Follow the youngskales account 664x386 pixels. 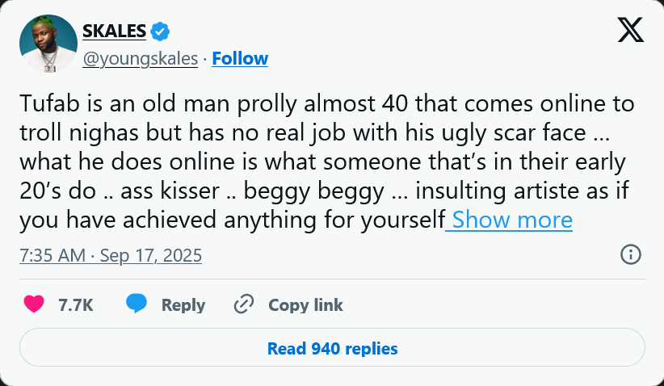pyautogui.click(x=240, y=59)
